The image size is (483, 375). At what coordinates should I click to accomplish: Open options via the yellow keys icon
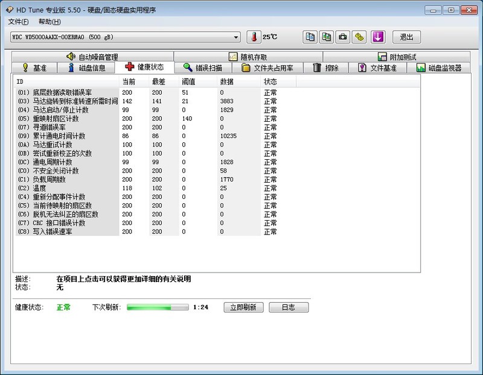tap(360, 37)
